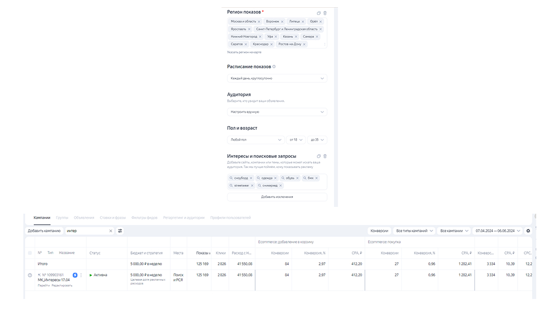Viewport: 559px width, 314px height.
Task: Open the до 35 maximum age dropdown
Action: [x=317, y=140]
